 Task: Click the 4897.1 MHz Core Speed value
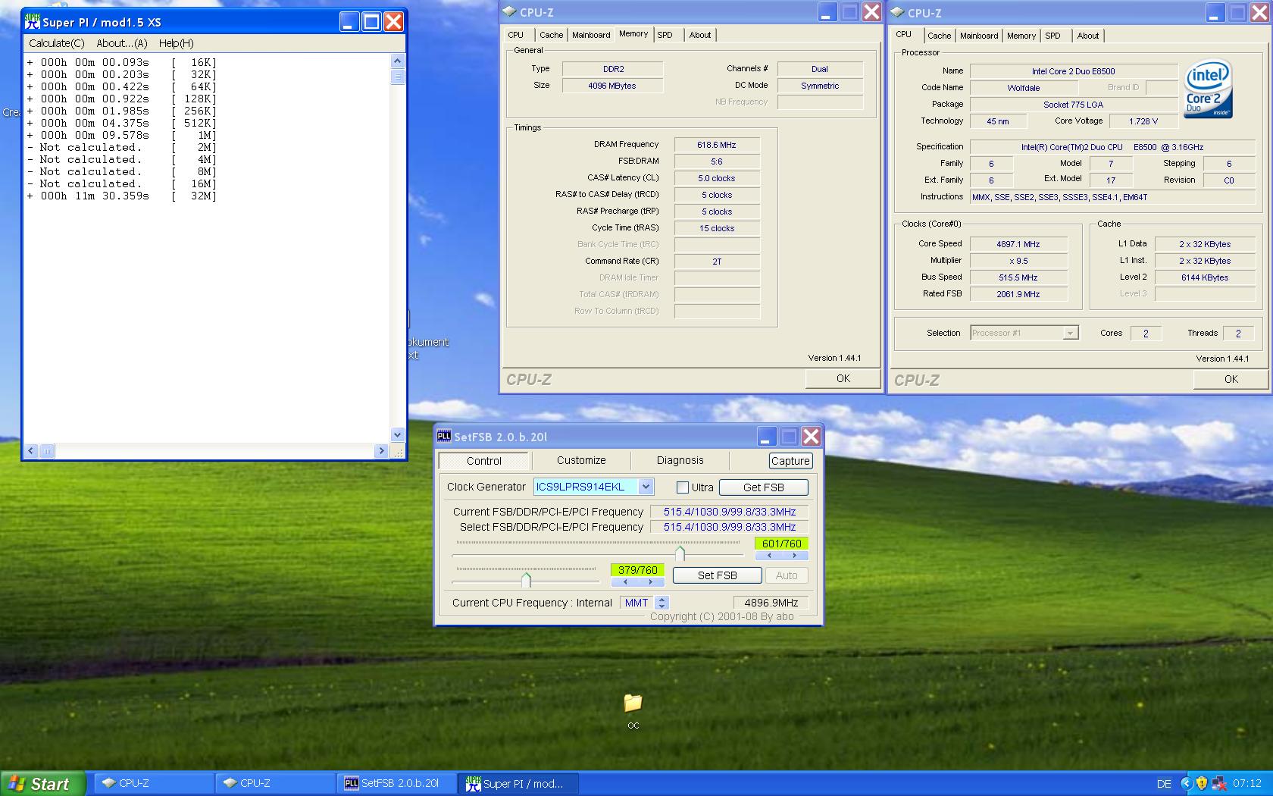1018,244
